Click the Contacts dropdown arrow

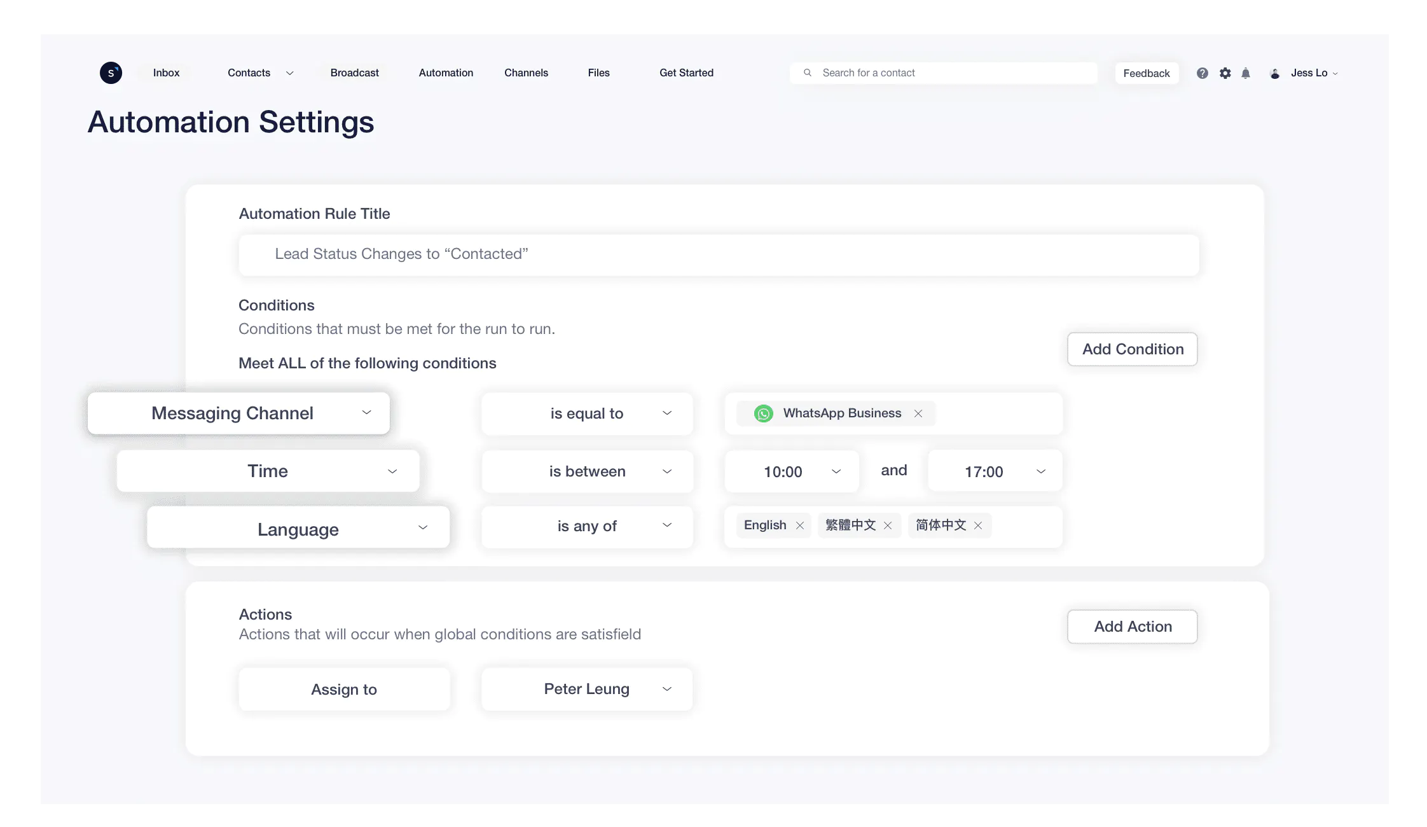[x=289, y=73]
